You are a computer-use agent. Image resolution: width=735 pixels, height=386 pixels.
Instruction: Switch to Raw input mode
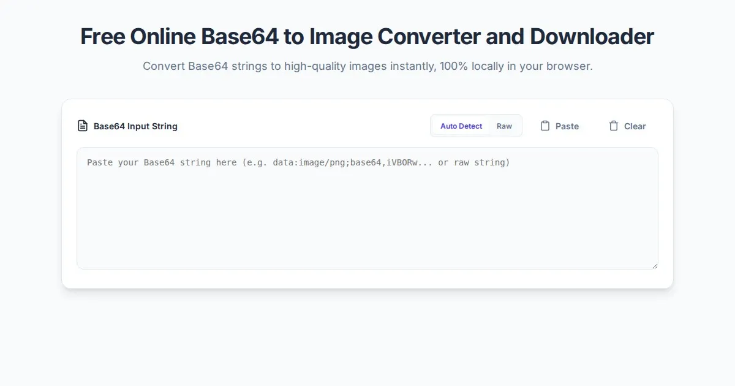[x=504, y=126]
